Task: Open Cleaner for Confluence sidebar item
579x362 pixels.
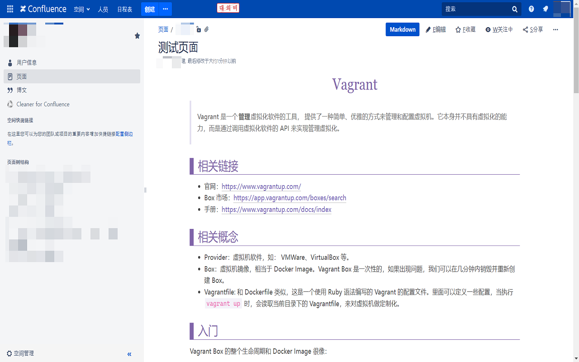Action: [72, 104]
